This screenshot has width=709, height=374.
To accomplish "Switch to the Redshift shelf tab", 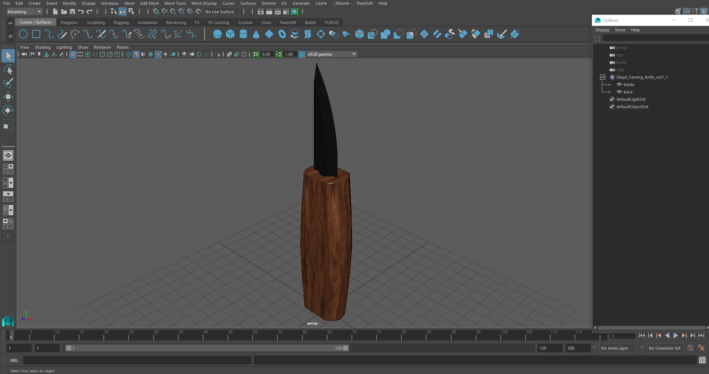I will point(288,23).
